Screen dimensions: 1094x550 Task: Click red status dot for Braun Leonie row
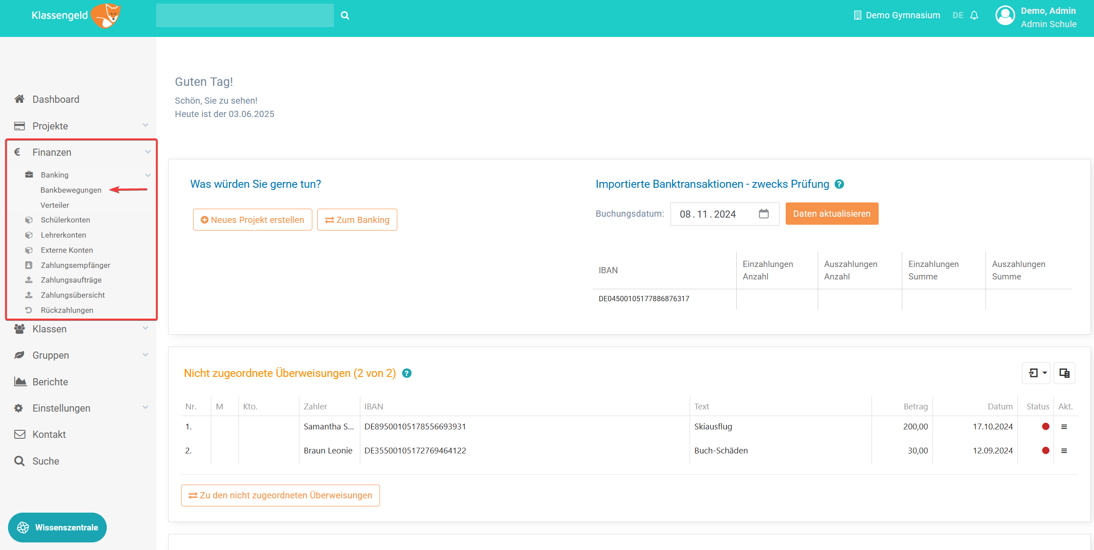pos(1046,451)
